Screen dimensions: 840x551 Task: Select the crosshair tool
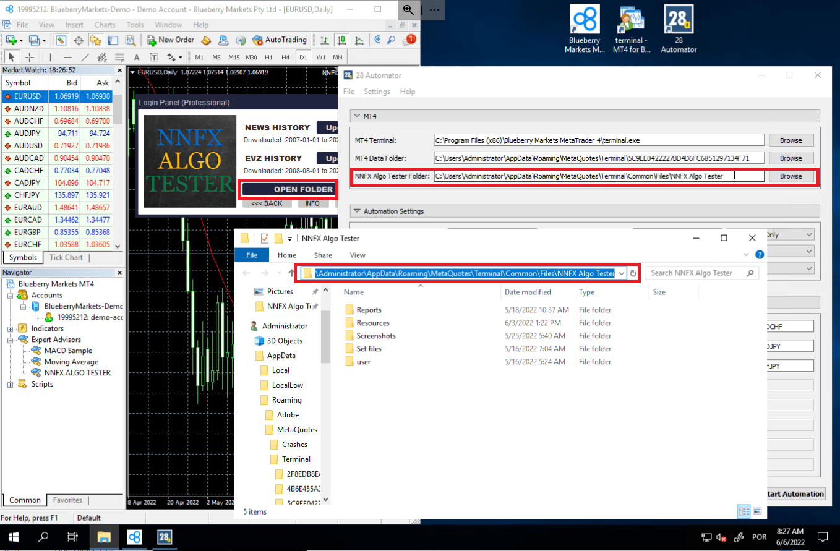(29, 58)
